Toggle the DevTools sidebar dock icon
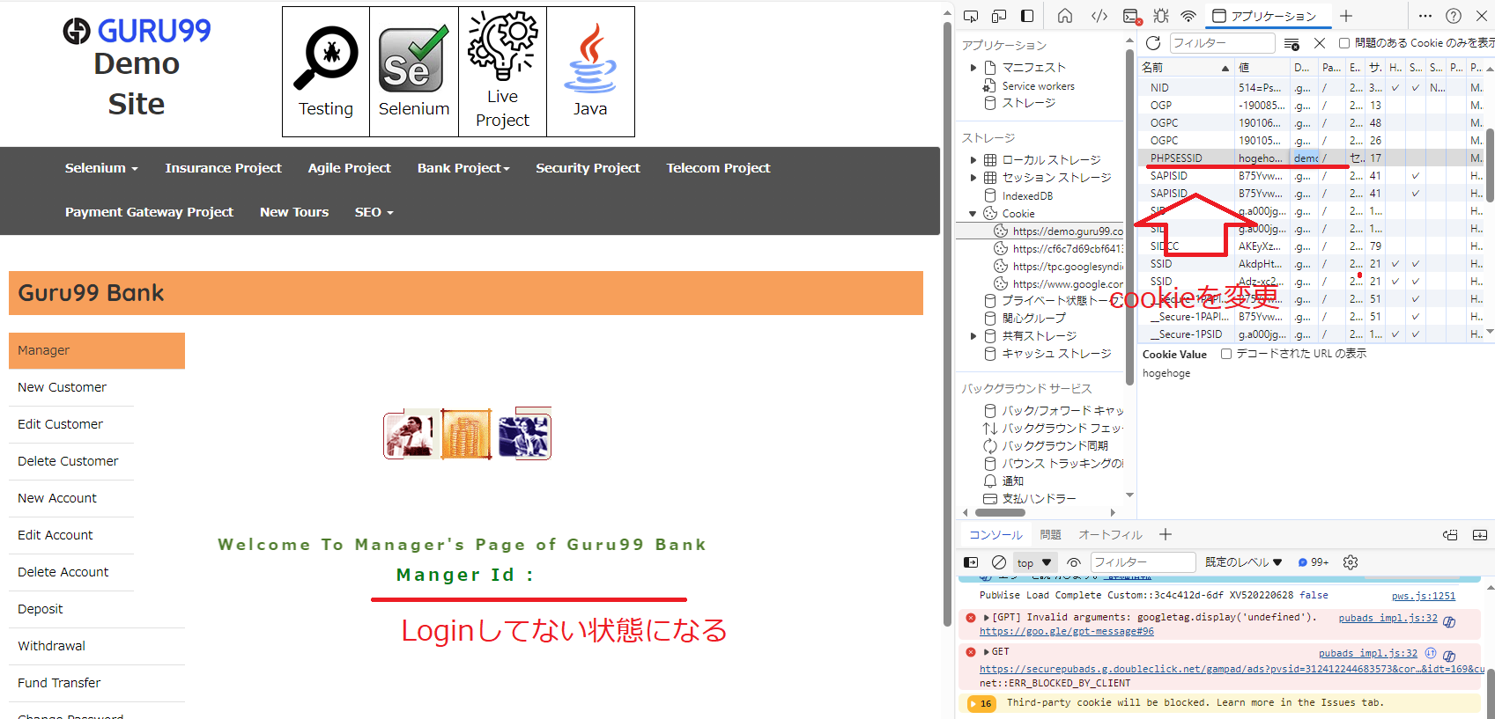The width and height of the screenshot is (1495, 719). click(x=1027, y=16)
